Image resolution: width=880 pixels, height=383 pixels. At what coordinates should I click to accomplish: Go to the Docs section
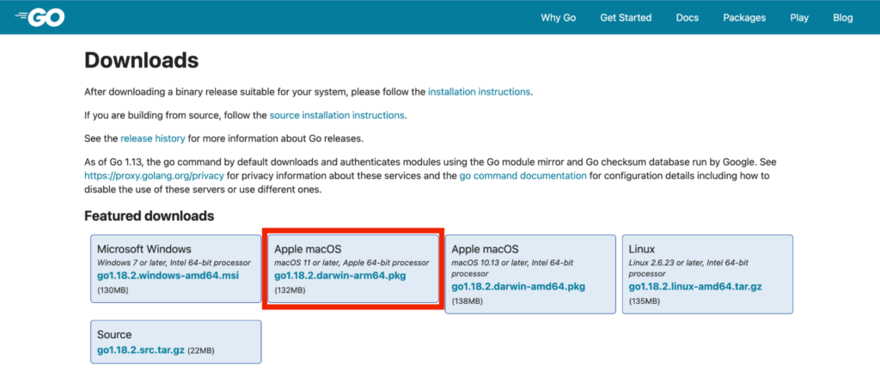(687, 17)
